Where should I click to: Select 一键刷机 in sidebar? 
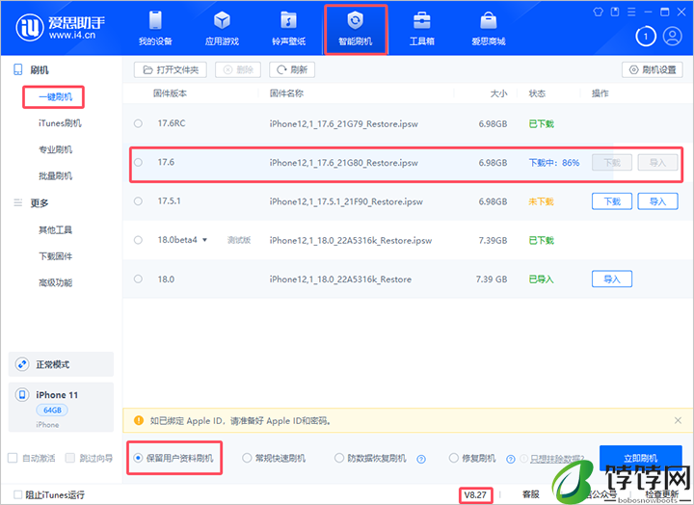[55, 97]
